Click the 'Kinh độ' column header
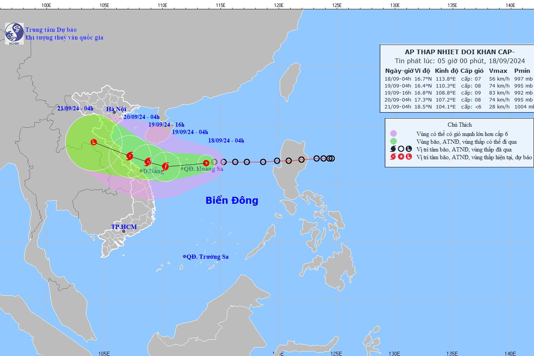Viewport: 534px width, 356px height. (446, 71)
